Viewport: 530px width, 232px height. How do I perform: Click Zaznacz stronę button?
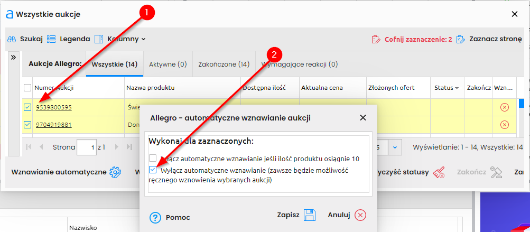pyautogui.click(x=489, y=39)
